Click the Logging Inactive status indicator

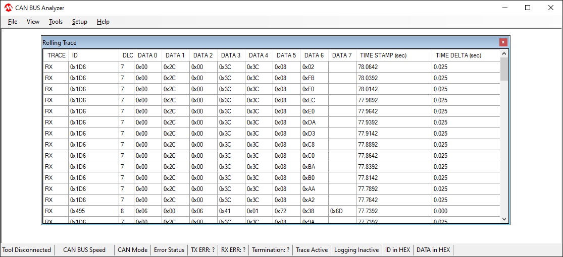pos(356,250)
